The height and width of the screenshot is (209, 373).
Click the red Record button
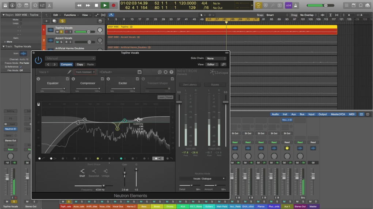[x=113, y=5]
